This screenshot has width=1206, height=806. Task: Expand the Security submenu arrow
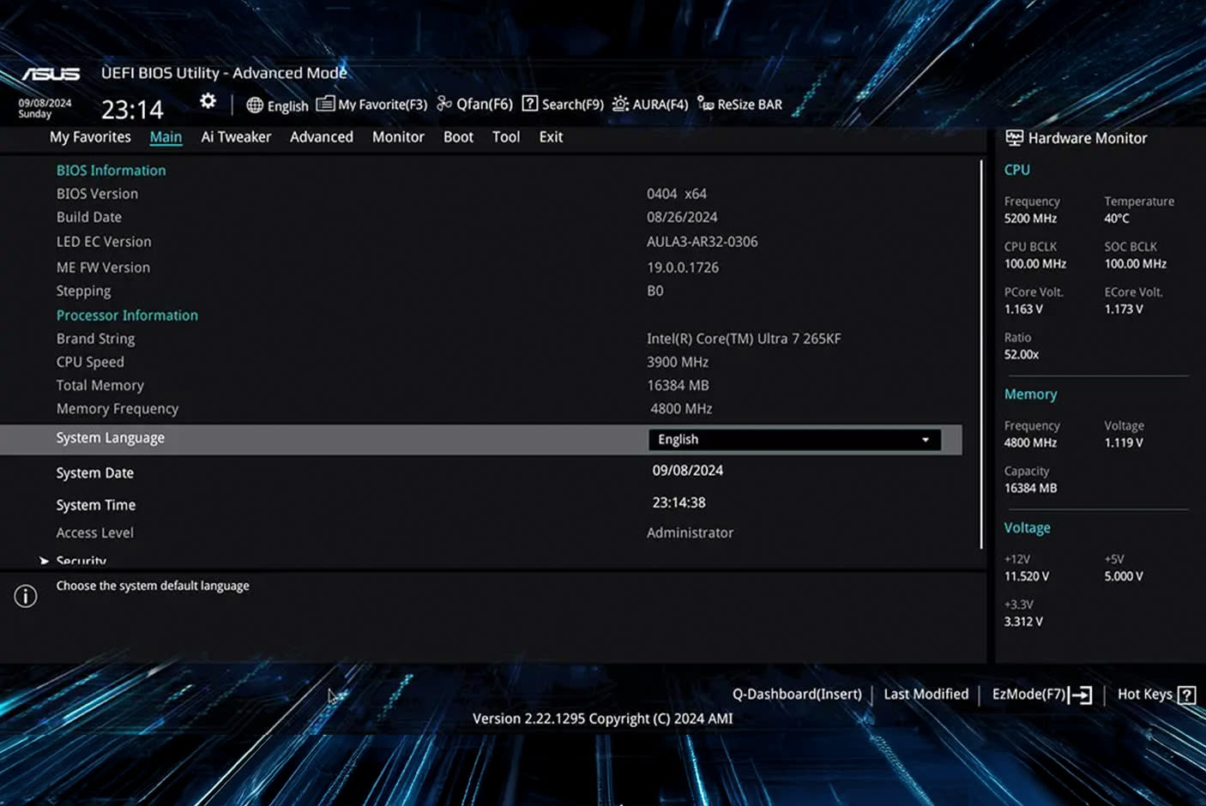pos(44,561)
